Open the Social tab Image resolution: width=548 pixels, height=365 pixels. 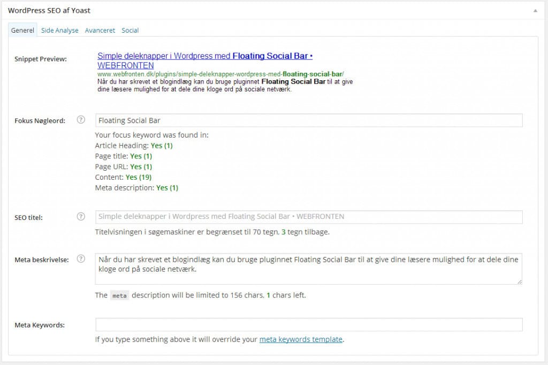click(130, 31)
